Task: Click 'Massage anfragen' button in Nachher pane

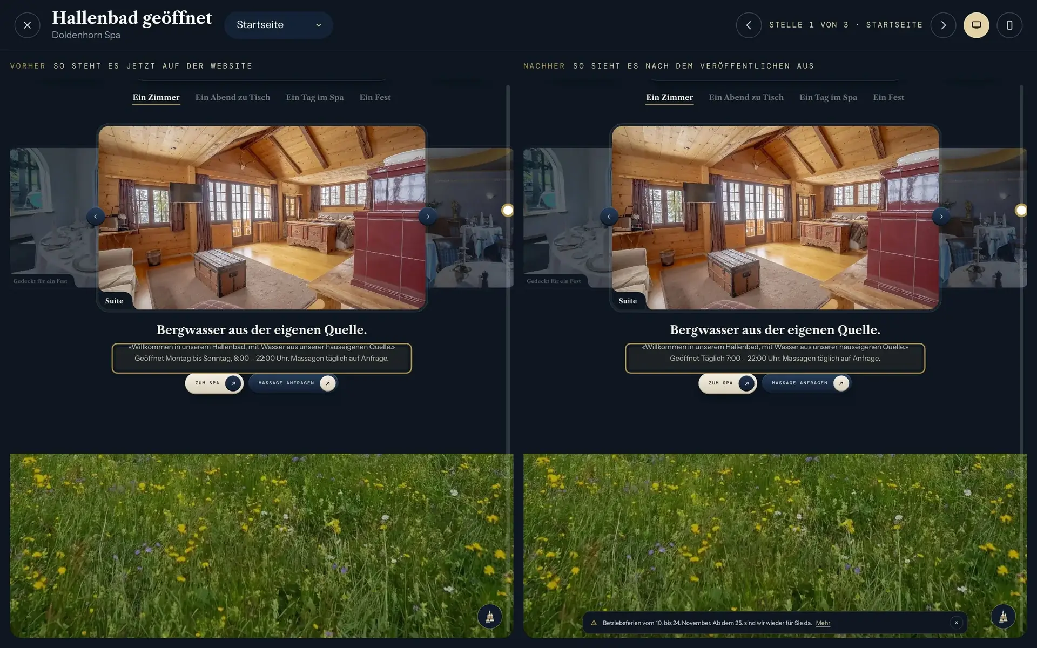Action: point(807,383)
